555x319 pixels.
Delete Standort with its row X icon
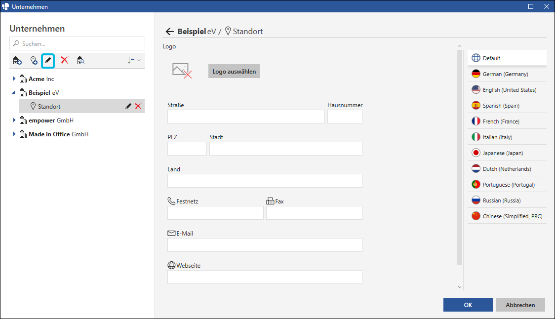click(138, 106)
